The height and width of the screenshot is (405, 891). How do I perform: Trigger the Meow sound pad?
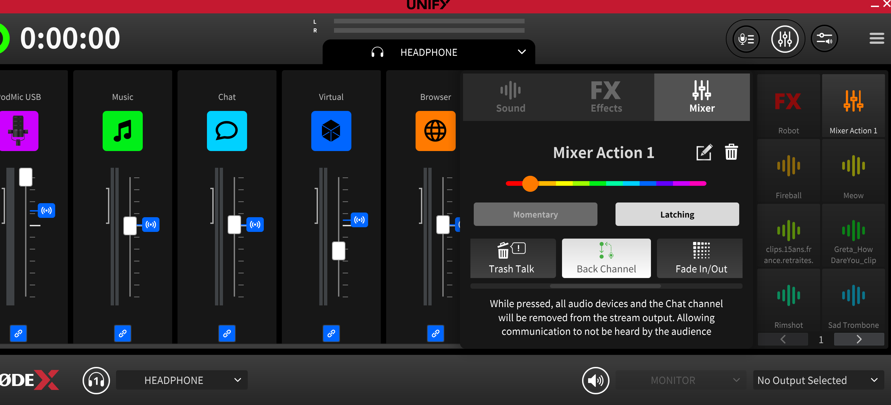[853, 171]
